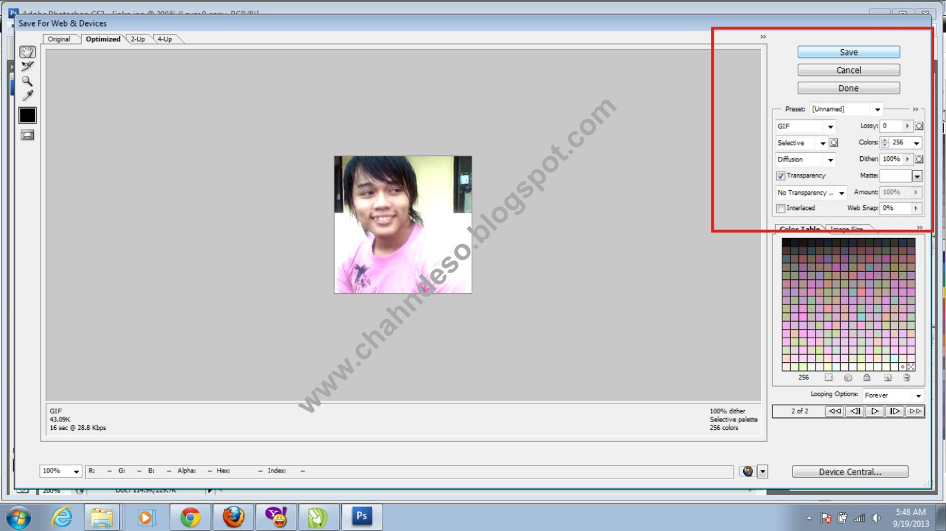Select the Slice Select tool
946x531 pixels.
click(27, 66)
